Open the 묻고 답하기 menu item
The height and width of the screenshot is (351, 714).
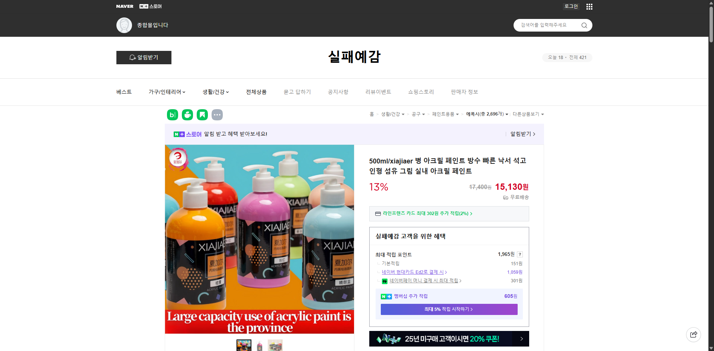(x=297, y=92)
